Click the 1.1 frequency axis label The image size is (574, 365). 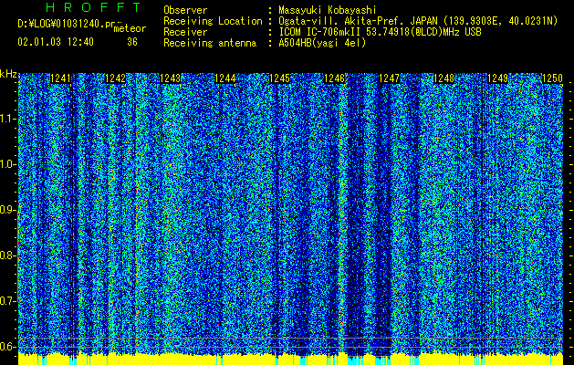[x=7, y=119]
